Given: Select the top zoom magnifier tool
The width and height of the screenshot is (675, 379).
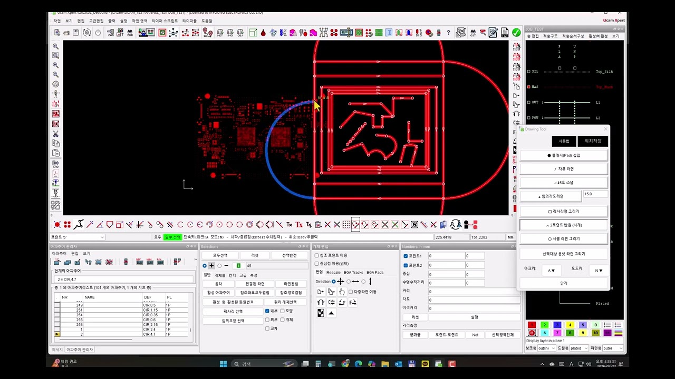Looking at the screenshot, I should [55, 46].
